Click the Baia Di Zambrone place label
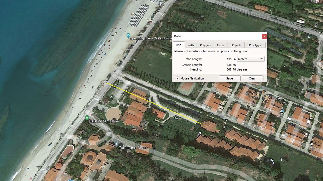This screenshot has width=323, height=181. 104,121
